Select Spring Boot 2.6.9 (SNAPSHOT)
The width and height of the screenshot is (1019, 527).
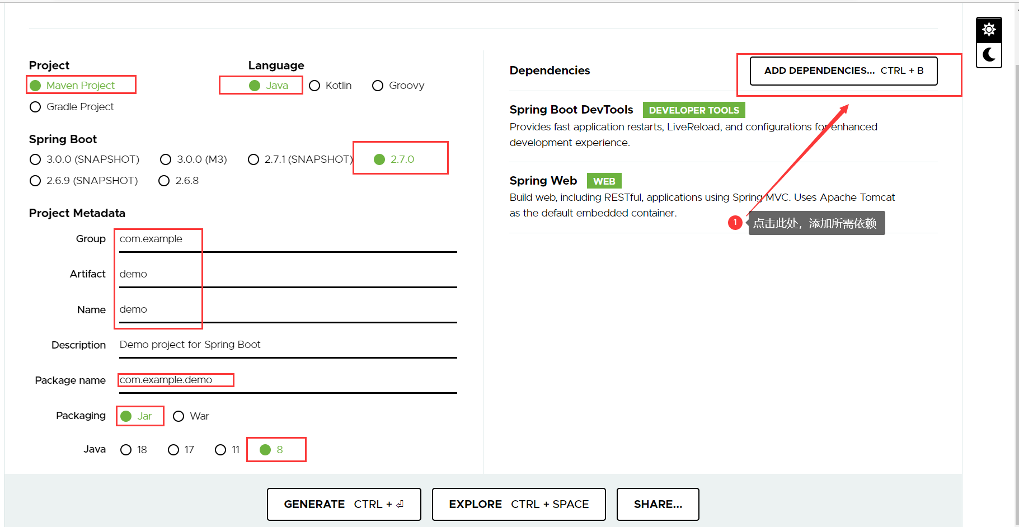tap(84, 181)
